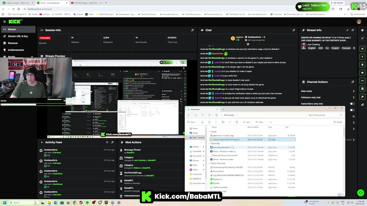Open a new browser tab
Image resolution: width=367 pixels, height=206 pixels.
click(x=106, y=3)
